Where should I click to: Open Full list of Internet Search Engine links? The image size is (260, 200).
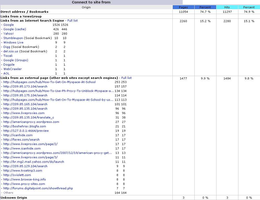click(x=72, y=21)
